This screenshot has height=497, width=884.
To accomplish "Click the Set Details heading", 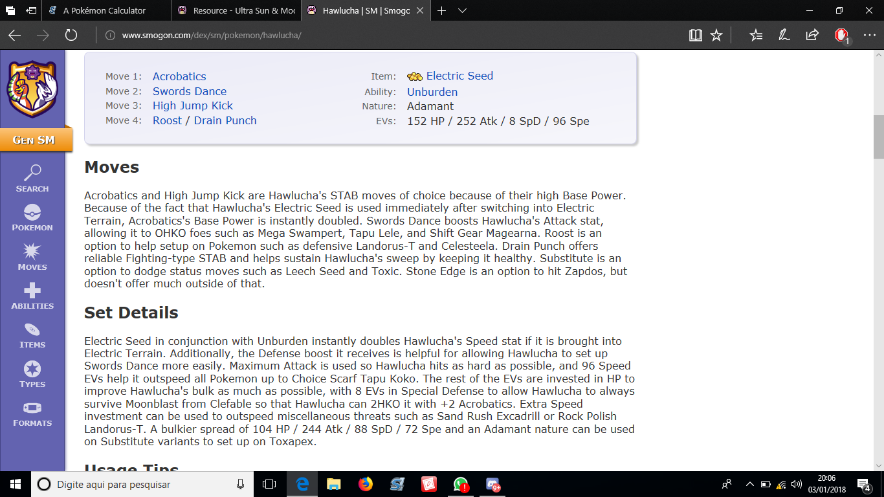I will [x=131, y=313].
